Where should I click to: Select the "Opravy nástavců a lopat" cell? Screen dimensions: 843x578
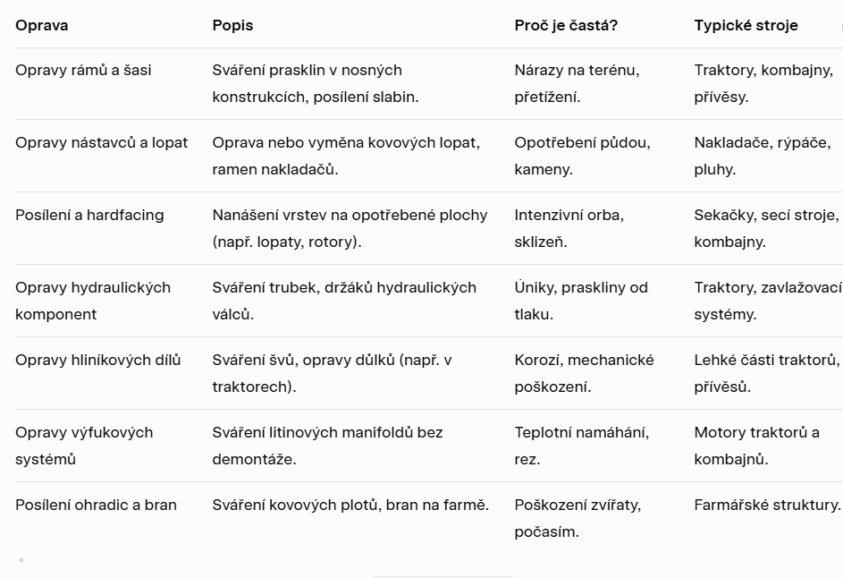[101, 142]
